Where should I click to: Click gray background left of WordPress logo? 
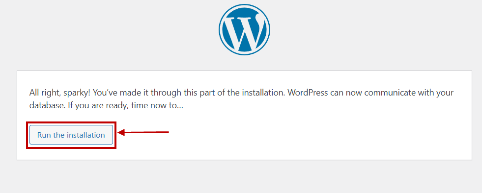(x=108, y=31)
